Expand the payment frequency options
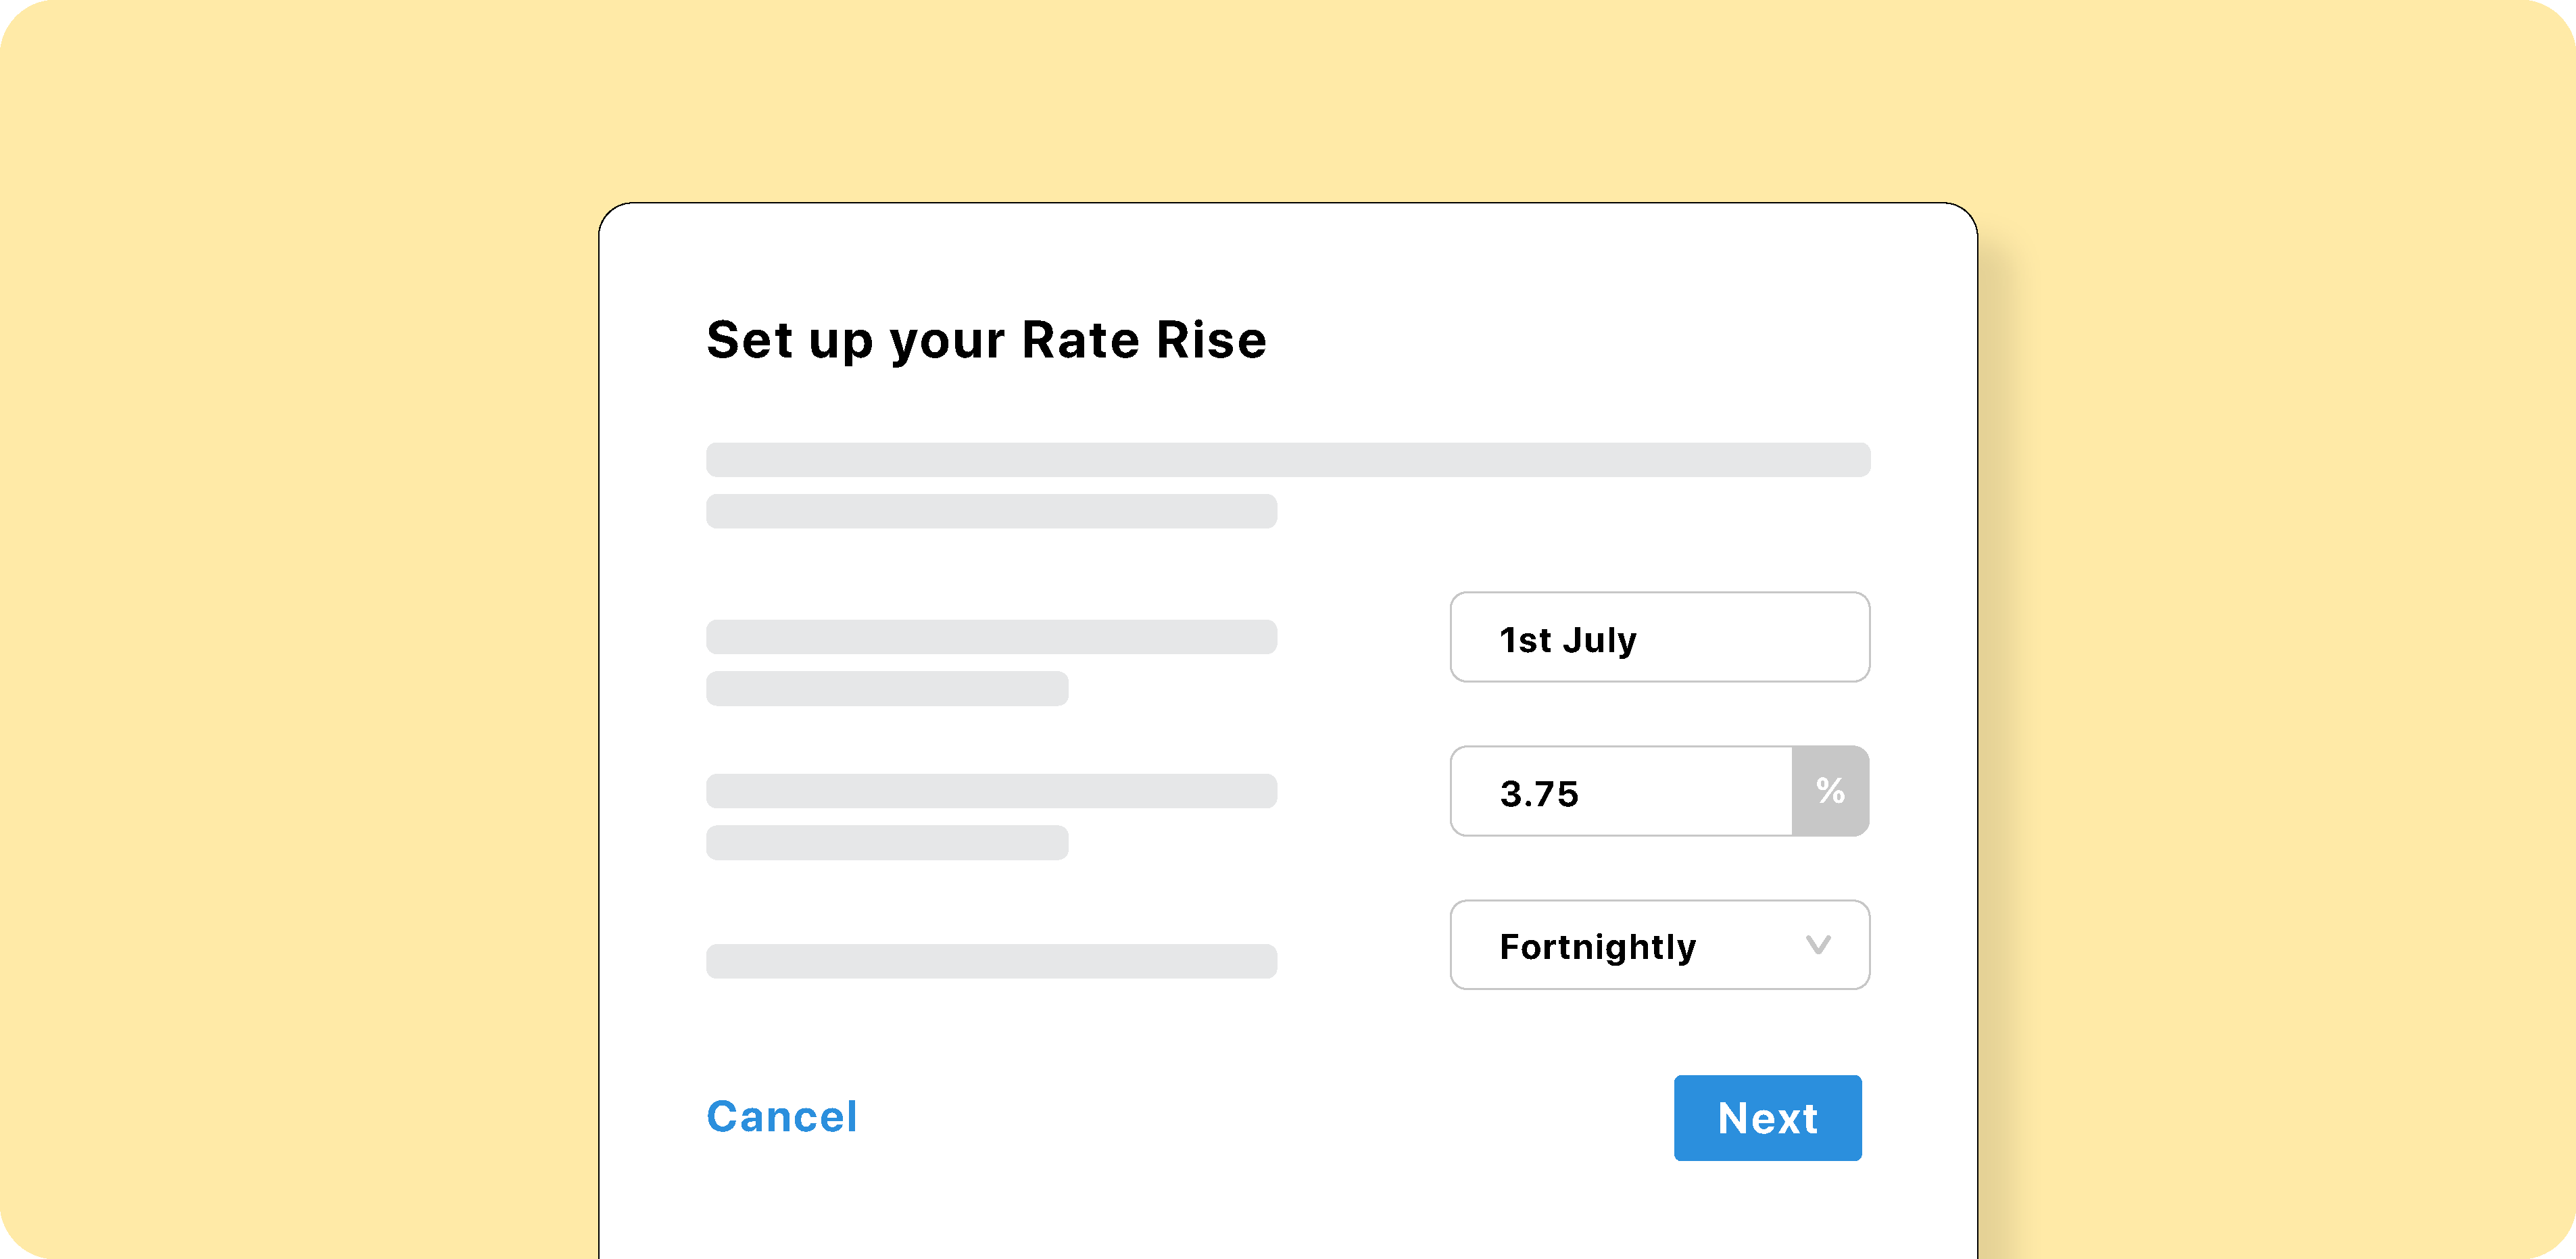Viewport: 2576px width, 1259px height. coord(1659,945)
